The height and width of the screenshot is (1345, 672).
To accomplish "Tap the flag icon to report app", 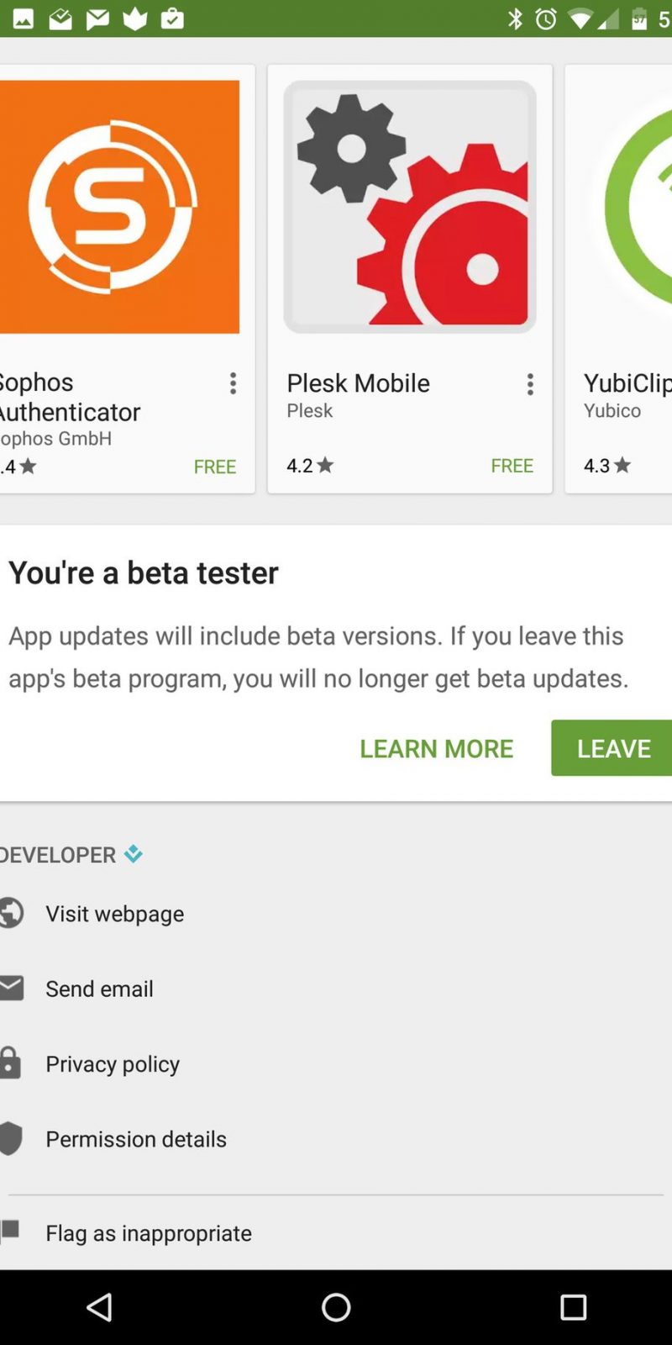I will click(11, 1232).
